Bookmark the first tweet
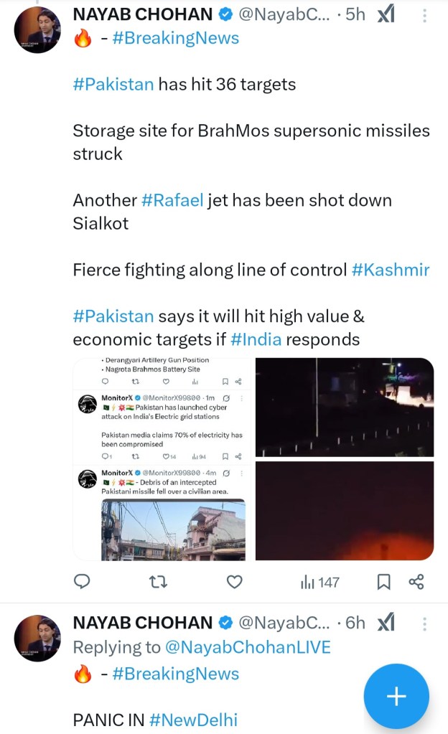448x734 pixels. (x=384, y=582)
